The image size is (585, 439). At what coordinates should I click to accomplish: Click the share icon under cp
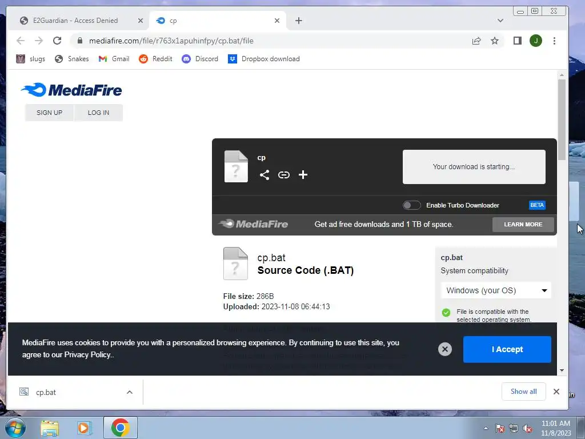coord(265,175)
